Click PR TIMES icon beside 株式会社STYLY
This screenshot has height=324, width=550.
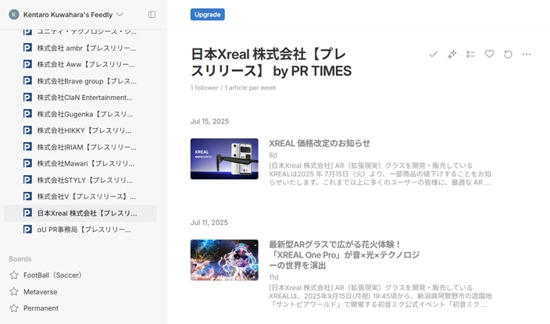[x=27, y=180]
